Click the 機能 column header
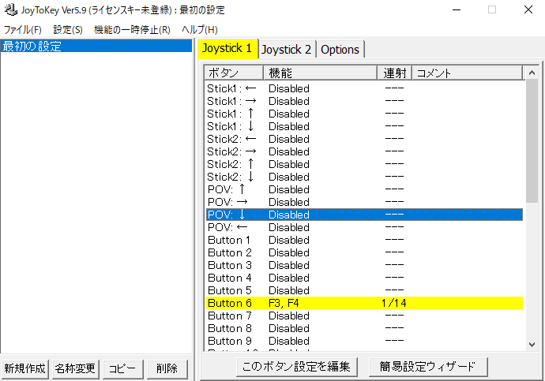 click(x=320, y=73)
